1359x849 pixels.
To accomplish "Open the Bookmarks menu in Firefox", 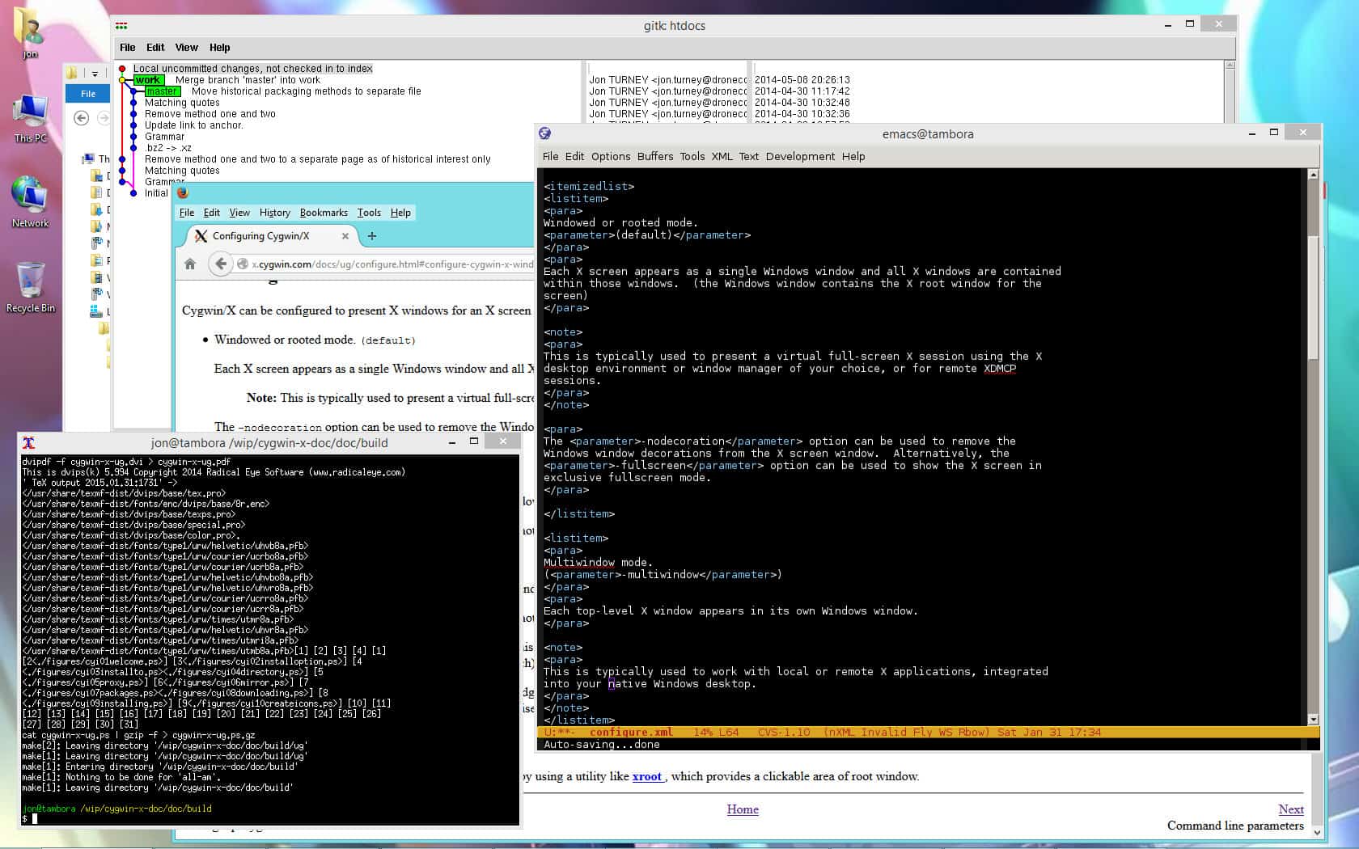I will click(324, 213).
